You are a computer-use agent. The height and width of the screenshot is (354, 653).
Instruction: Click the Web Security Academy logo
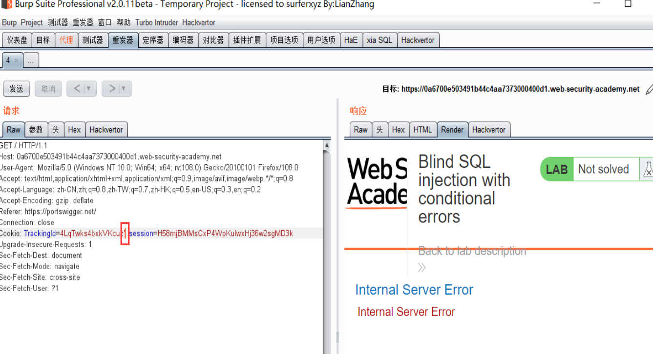(377, 182)
